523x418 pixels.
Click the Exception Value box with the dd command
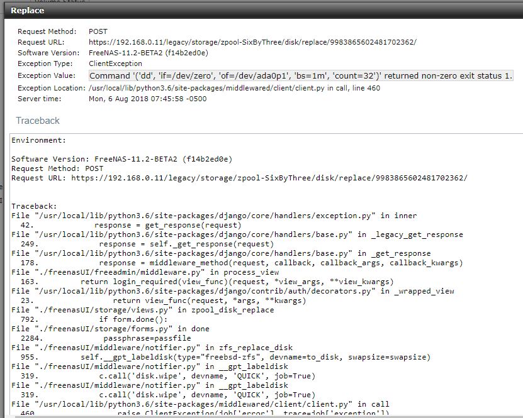click(301, 75)
